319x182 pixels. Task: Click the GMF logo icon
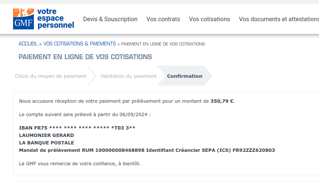tap(23, 19)
